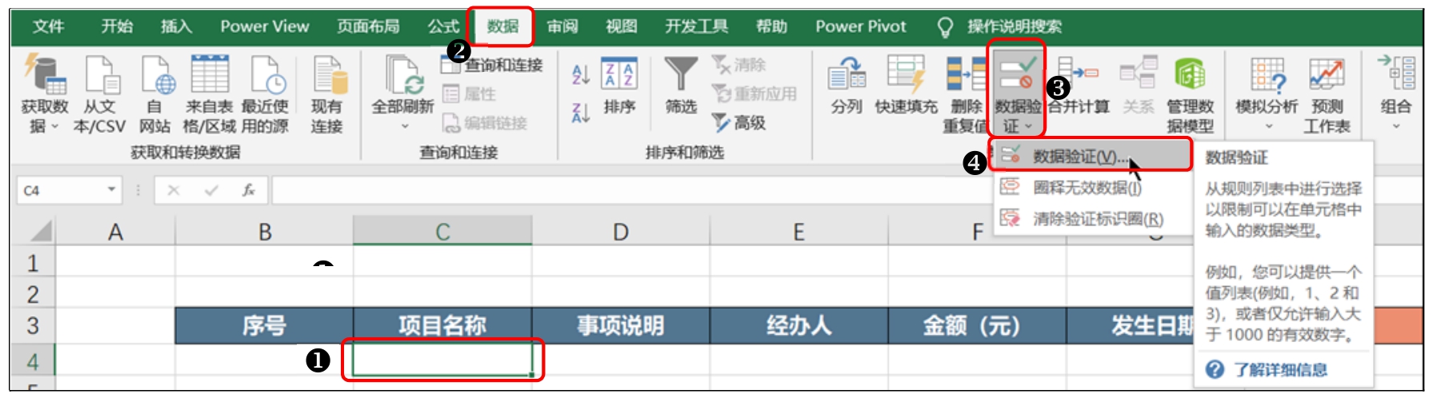The width and height of the screenshot is (1433, 402).
Task: Click 查询和连接 button
Action: (x=493, y=66)
